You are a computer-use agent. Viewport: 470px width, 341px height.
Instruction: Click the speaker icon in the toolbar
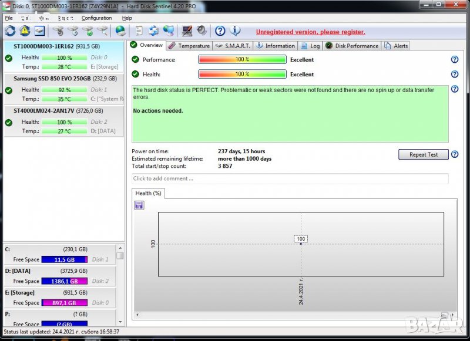[x=202, y=31]
